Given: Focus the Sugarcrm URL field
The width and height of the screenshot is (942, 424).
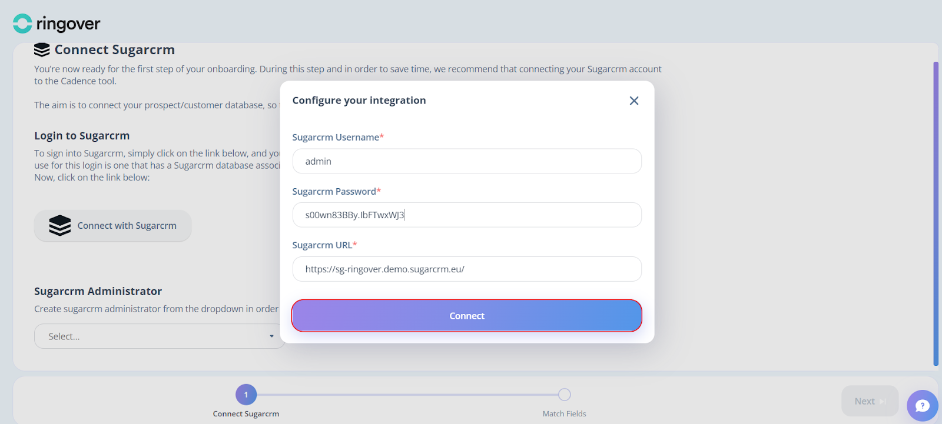Looking at the screenshot, I should [x=467, y=269].
